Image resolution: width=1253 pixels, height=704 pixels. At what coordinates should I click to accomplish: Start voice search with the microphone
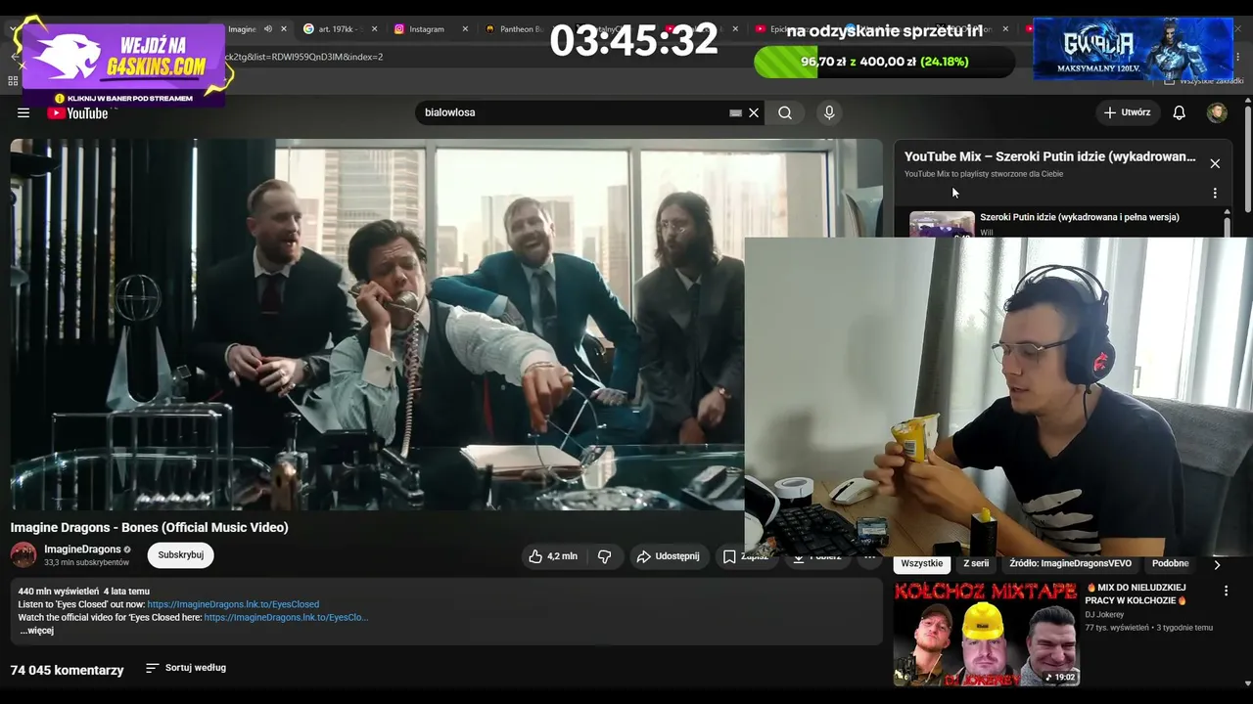(829, 112)
